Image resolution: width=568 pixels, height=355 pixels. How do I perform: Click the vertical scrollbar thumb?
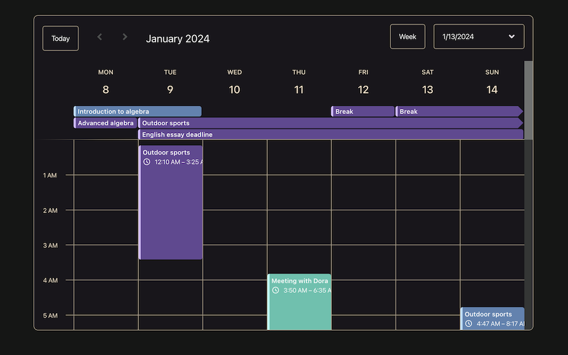point(528,100)
